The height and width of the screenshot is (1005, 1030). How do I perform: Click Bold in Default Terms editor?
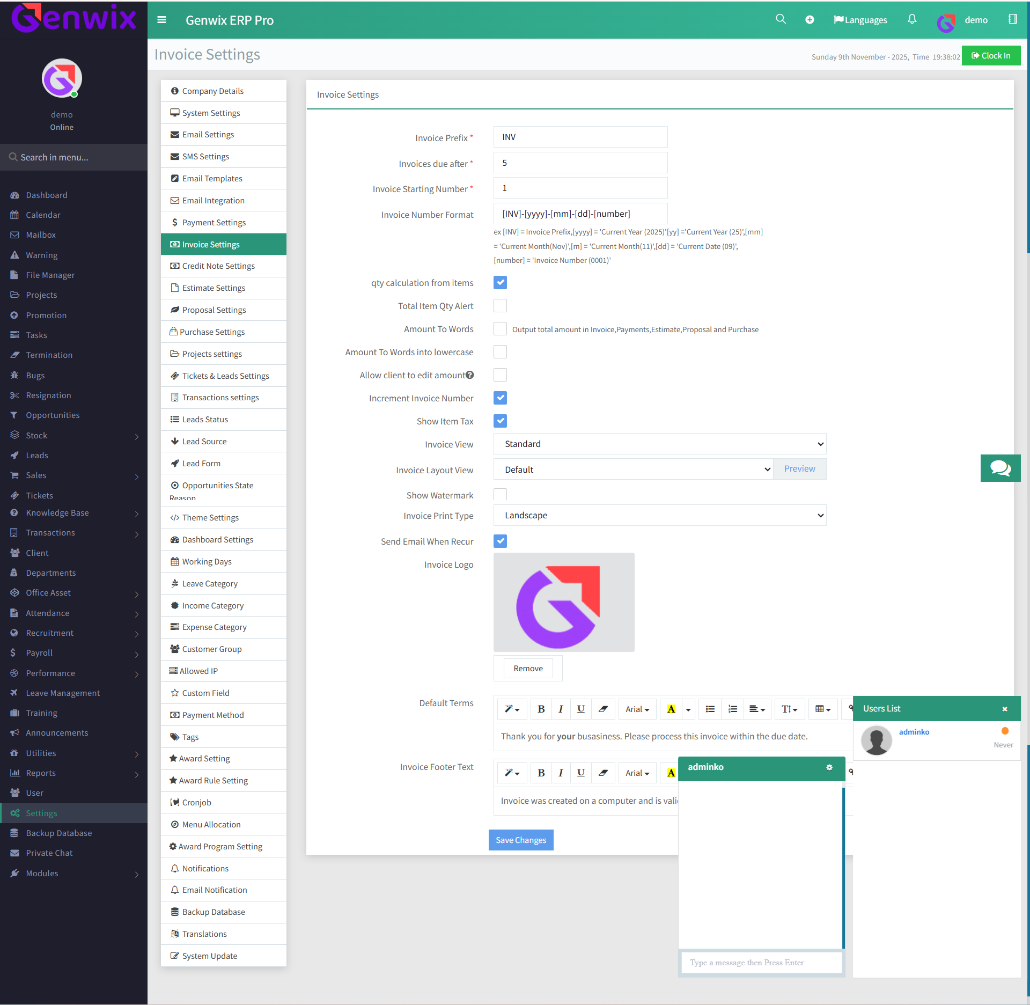(541, 709)
